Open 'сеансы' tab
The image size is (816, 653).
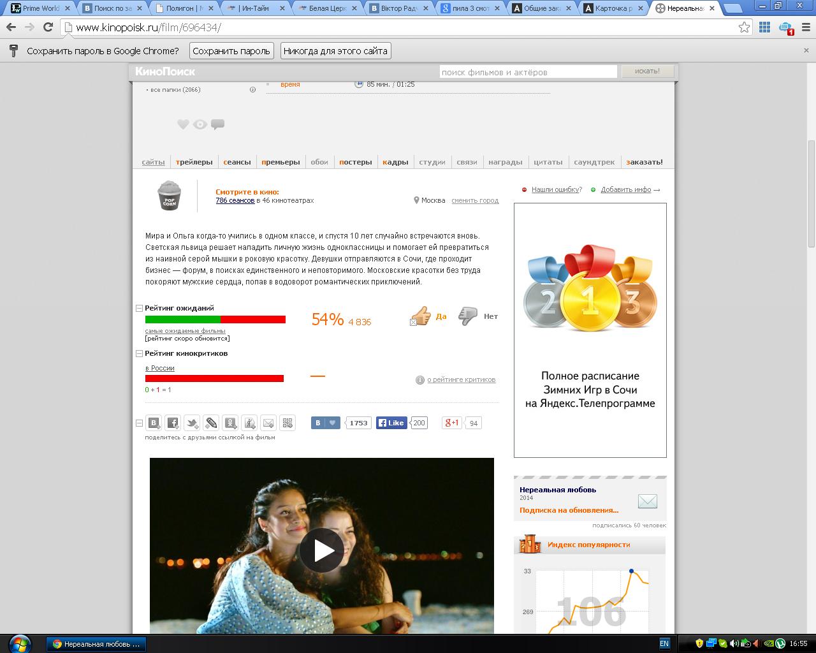(237, 162)
